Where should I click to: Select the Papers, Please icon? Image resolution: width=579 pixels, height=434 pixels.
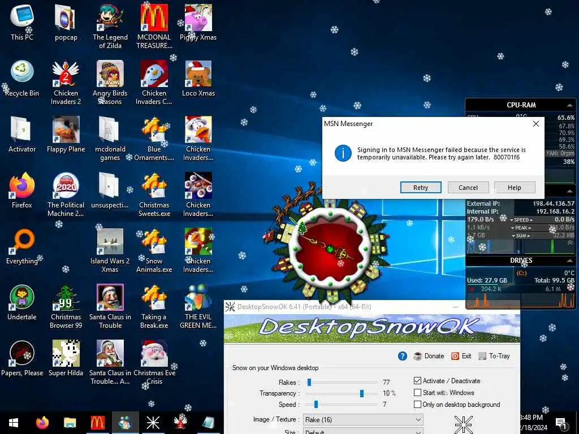click(x=22, y=359)
